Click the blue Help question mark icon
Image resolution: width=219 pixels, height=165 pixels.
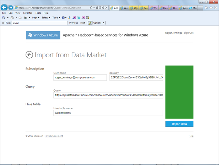[63, 18]
